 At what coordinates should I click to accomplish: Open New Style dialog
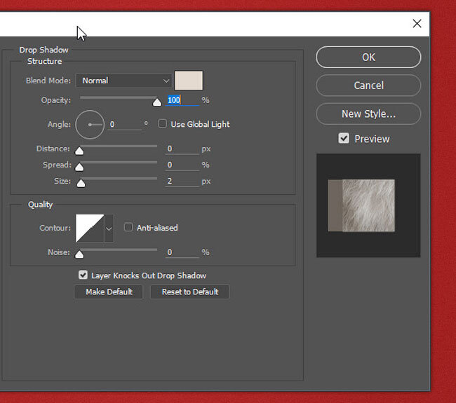pos(368,114)
